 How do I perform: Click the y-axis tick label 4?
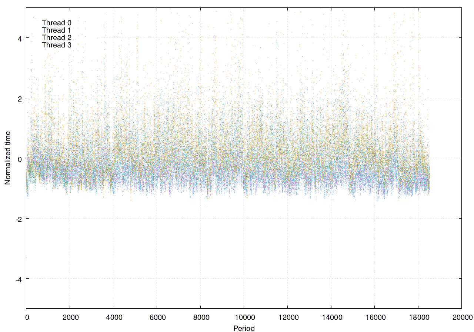click(20, 38)
